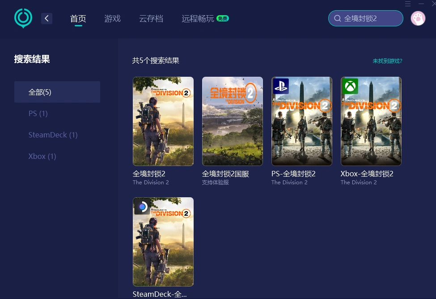Screen dimensions: 436x299
Task: Click the PlayStation badge on PS-全境封锁2 cover
Action: [x=281, y=86]
